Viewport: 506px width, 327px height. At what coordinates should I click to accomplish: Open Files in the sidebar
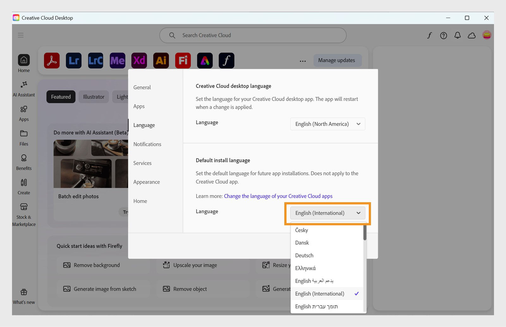[24, 138]
